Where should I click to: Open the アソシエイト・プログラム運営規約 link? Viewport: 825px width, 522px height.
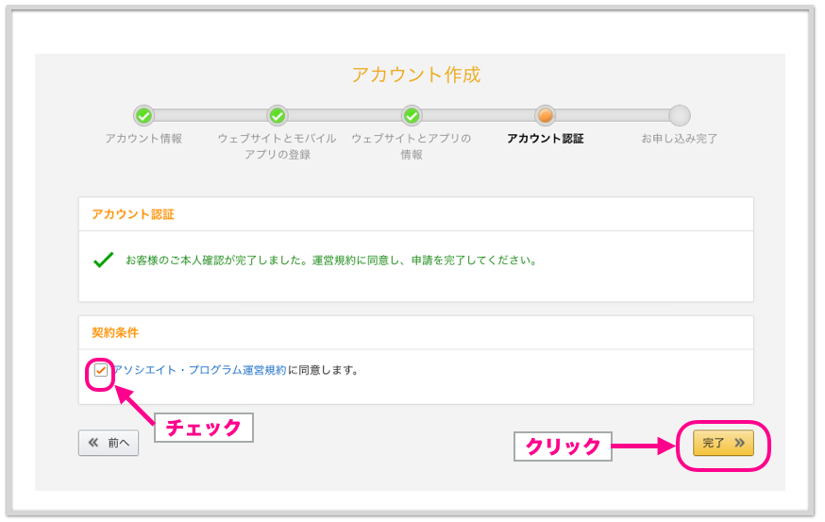pyautogui.click(x=200, y=370)
